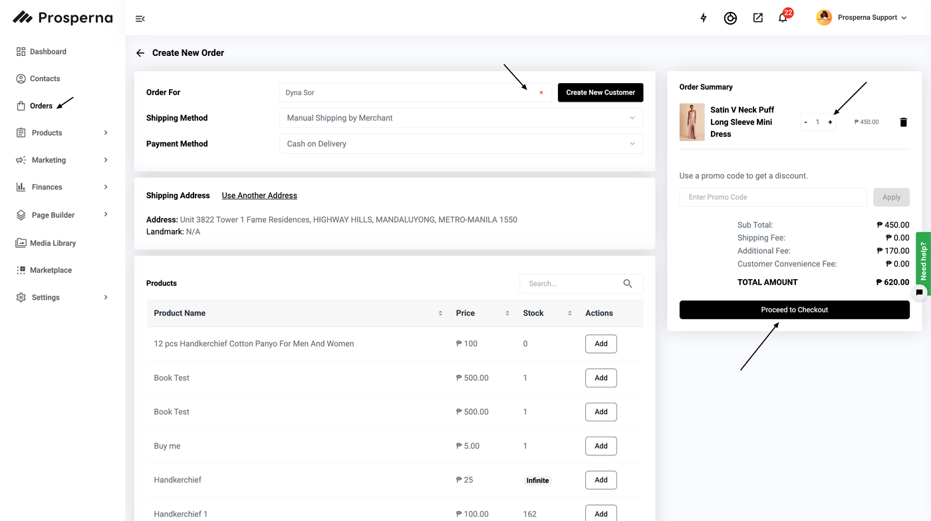Go back using the arrow beside Create New Order
Viewport: 931px width, 521px height.
140,53
